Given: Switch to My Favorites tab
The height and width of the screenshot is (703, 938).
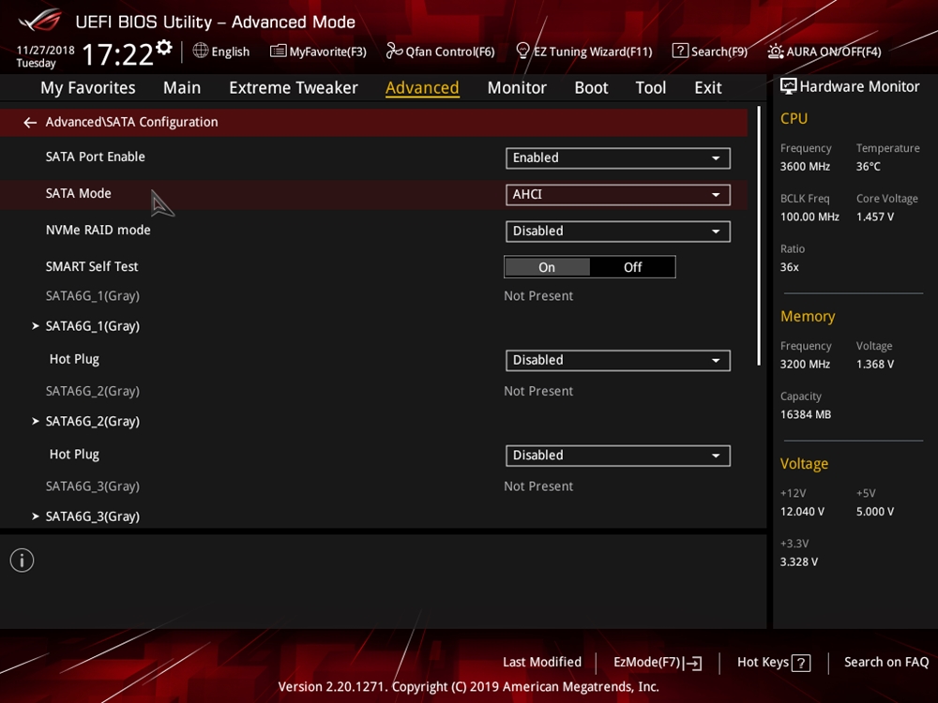Looking at the screenshot, I should pos(88,88).
